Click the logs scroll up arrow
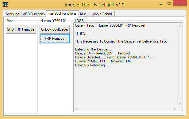Image resolution: width=189 pixels, height=119 pixels. 179,26
